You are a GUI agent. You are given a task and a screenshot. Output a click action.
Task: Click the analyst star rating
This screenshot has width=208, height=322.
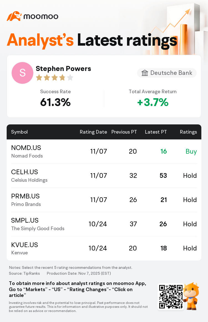pos(54,78)
